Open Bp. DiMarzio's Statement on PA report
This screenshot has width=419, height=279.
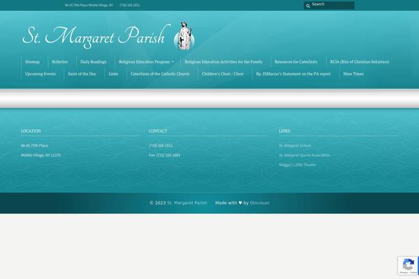293,74
